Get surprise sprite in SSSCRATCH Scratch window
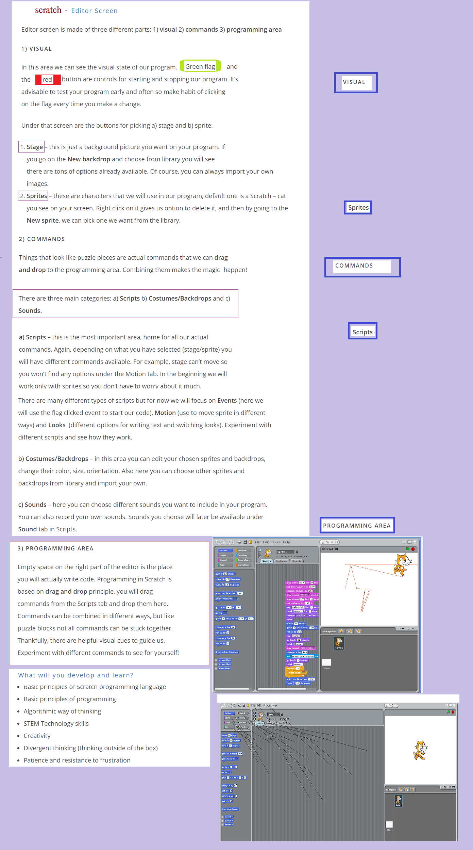 pos(358,631)
